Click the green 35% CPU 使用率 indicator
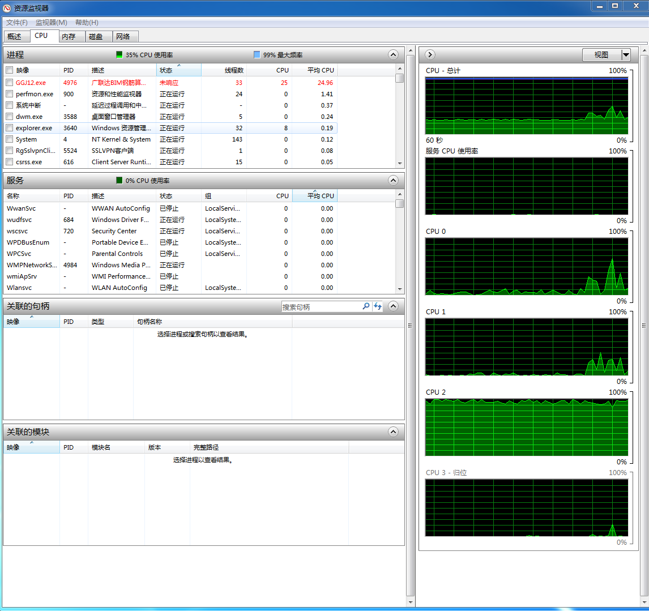The width and height of the screenshot is (649, 611). pyautogui.click(x=119, y=54)
